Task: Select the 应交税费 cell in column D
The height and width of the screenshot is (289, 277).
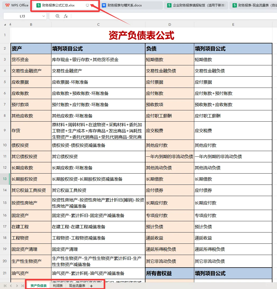Action: pyautogui.click(x=170, y=131)
